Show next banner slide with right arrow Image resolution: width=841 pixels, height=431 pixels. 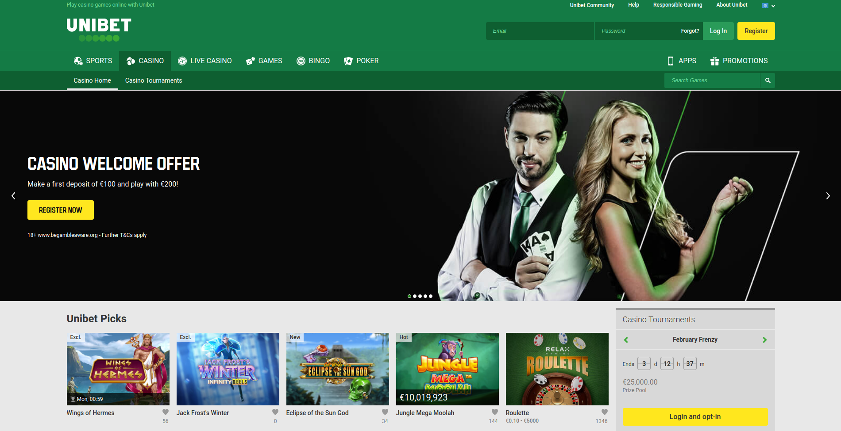click(828, 196)
